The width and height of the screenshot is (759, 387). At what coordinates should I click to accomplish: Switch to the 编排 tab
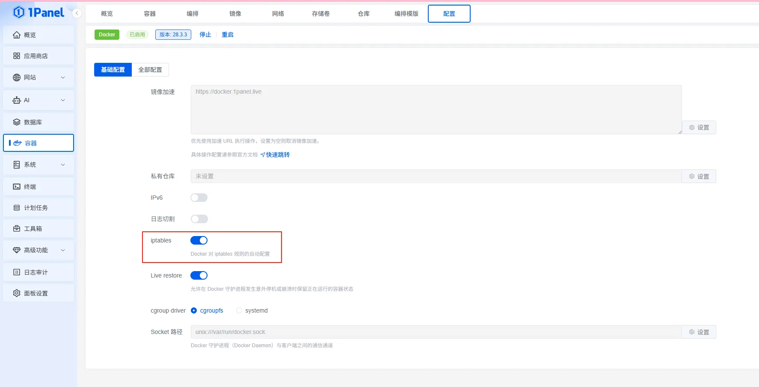193,14
